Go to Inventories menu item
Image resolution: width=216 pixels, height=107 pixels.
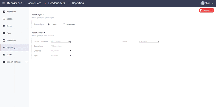coord(15,40)
